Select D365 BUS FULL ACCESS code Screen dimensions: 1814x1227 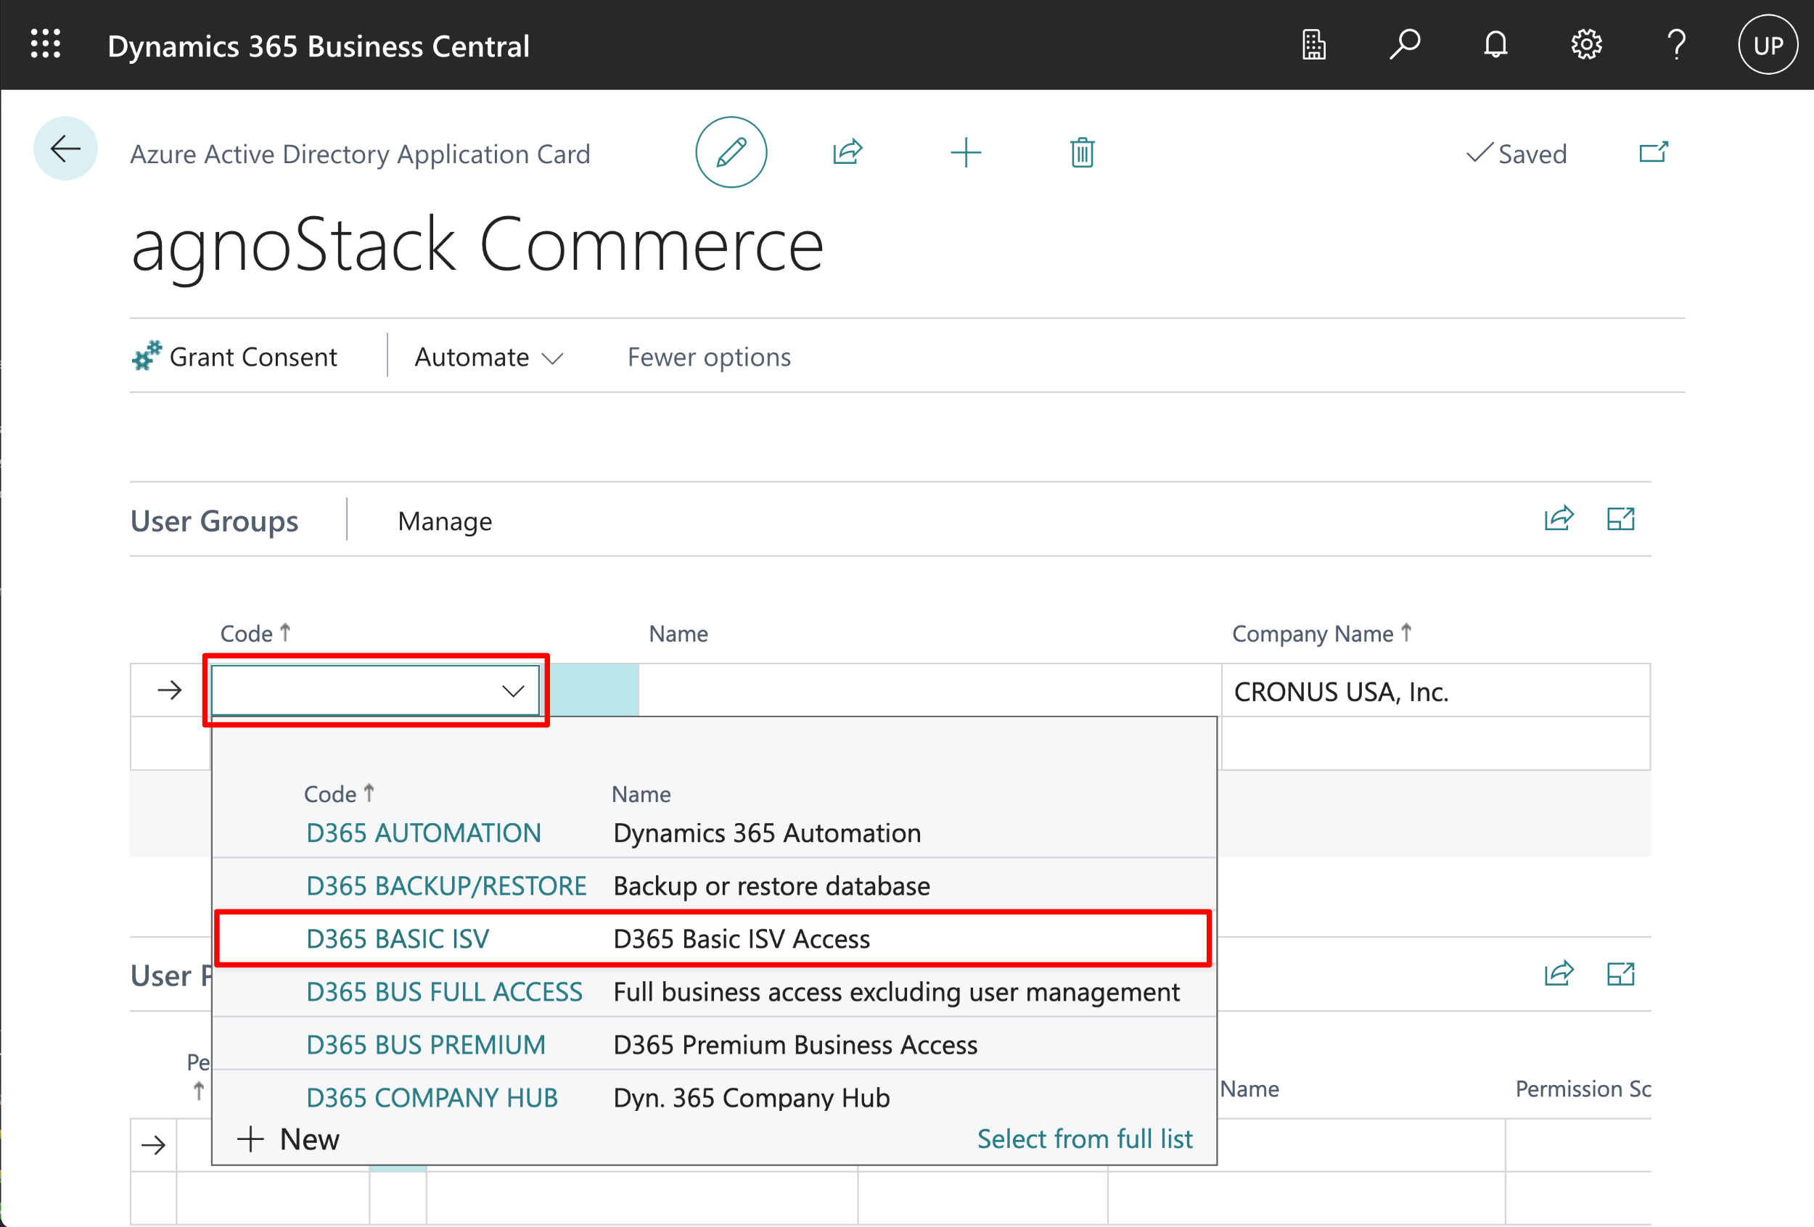[444, 992]
